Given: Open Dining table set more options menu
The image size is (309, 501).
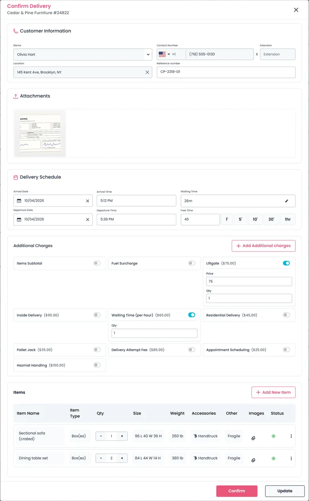Looking at the screenshot, I should [x=291, y=458].
